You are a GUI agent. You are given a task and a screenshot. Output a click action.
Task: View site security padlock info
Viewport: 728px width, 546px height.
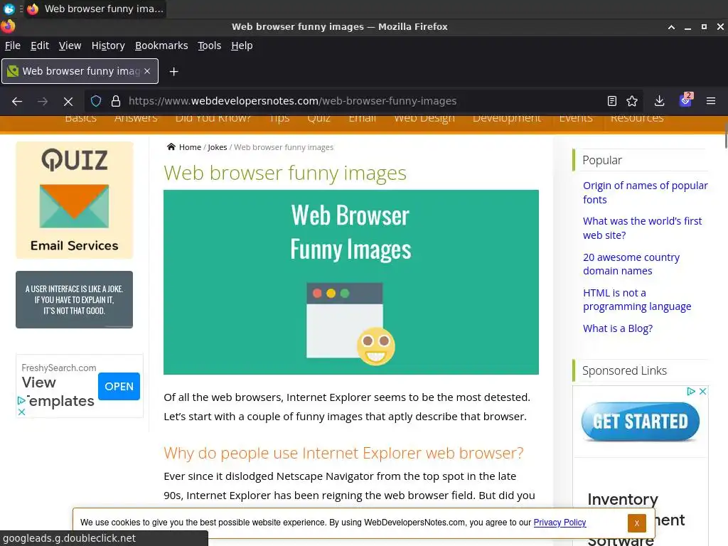click(x=116, y=101)
